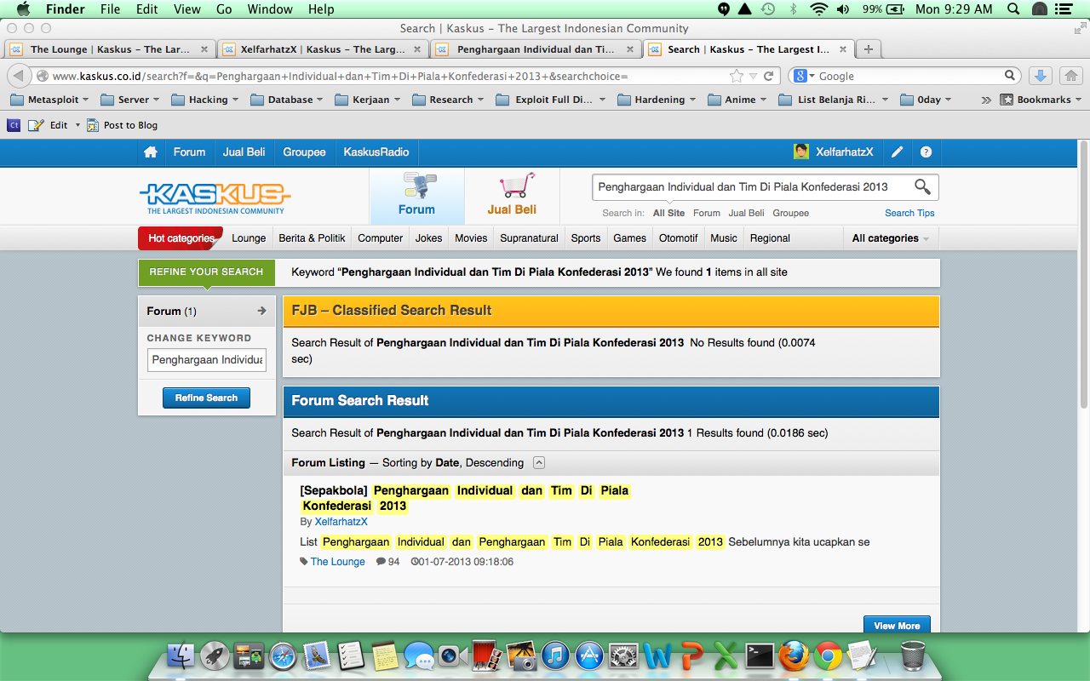Open the Hacking bookmarks folder
Image resolution: width=1090 pixels, height=681 pixels.
click(x=204, y=100)
